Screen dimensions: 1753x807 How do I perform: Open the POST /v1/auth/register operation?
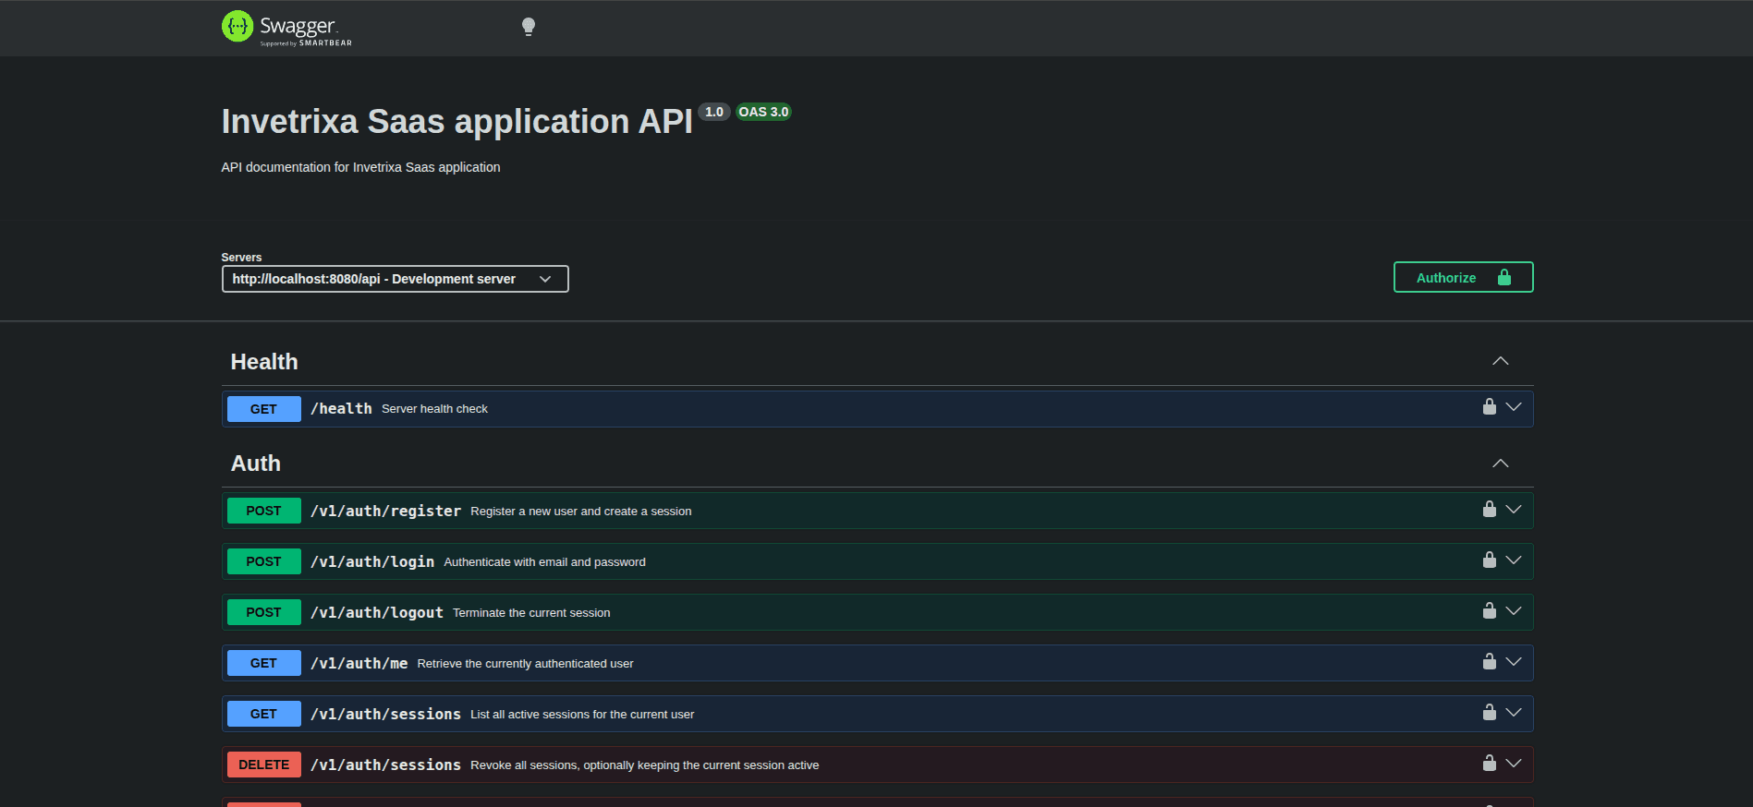[x=385, y=511]
